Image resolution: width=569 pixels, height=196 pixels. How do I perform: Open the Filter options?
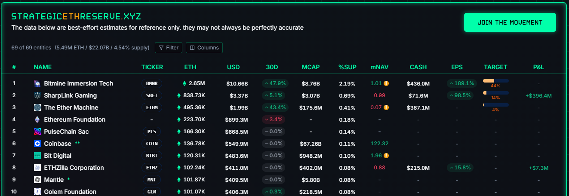point(169,48)
